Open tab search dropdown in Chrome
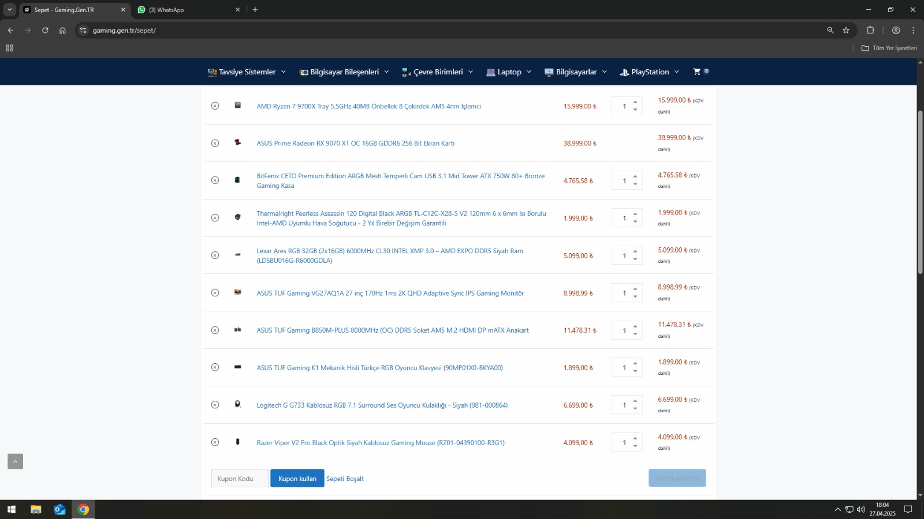This screenshot has height=519, width=924. coord(9,10)
